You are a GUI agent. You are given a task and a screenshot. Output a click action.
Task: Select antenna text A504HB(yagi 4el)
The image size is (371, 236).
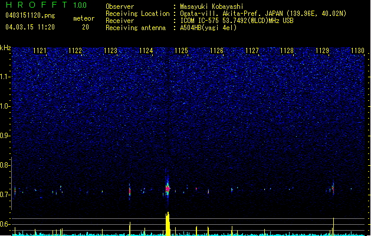pos(208,28)
